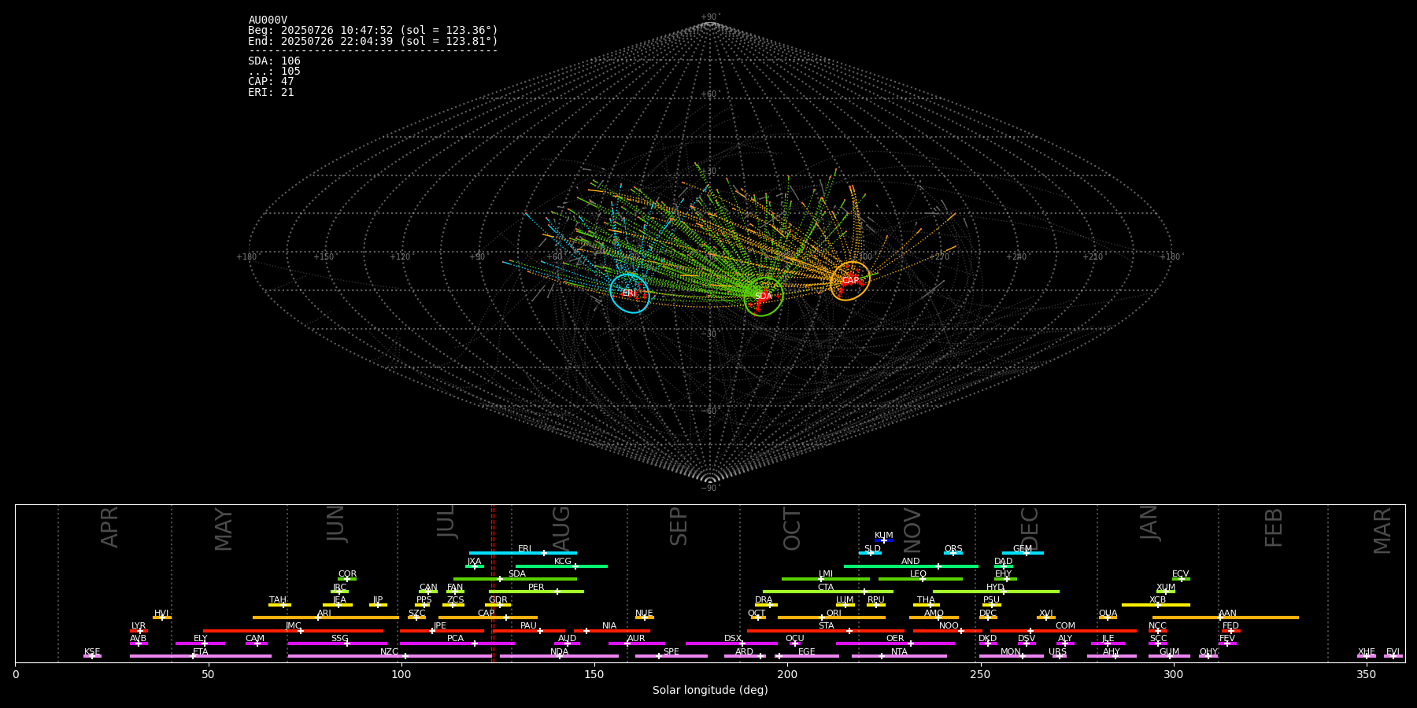Select the 'End: 20250726 22:04:39' line
The height and width of the screenshot is (708, 1417).
click(373, 41)
